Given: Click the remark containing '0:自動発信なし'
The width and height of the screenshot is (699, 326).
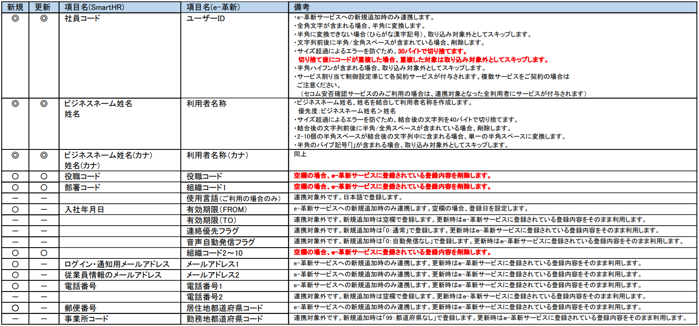Looking at the screenshot, I should [x=489, y=241].
